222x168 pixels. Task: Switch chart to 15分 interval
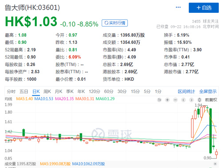[x=135, y=91]
